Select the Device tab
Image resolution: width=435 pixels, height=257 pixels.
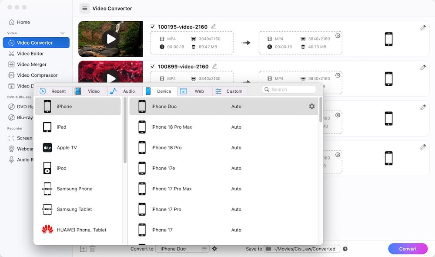160,91
